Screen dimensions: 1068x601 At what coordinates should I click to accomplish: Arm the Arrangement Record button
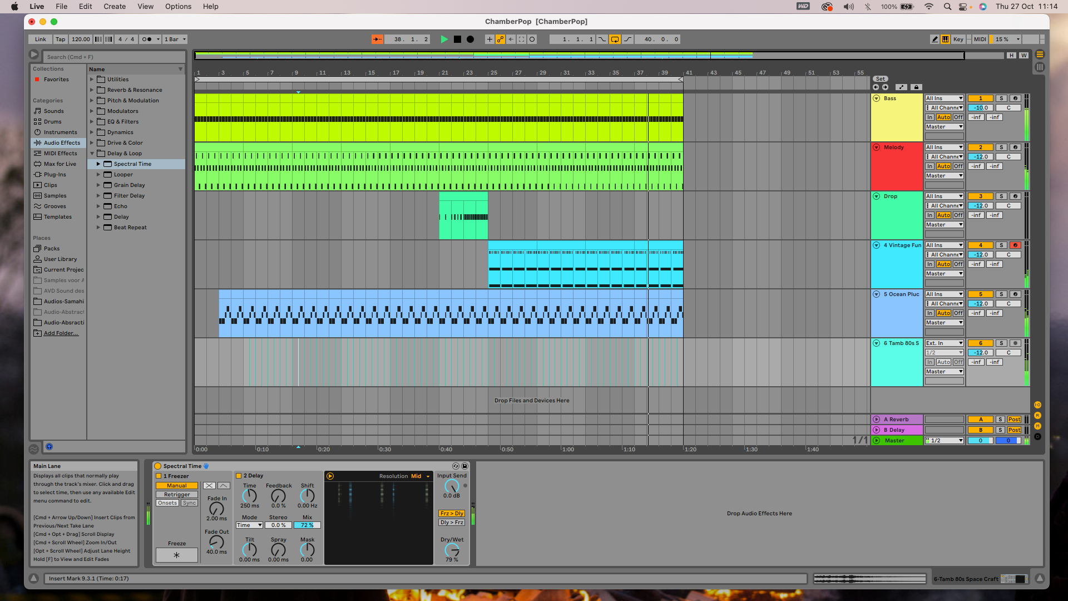click(x=470, y=40)
